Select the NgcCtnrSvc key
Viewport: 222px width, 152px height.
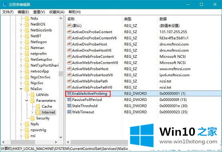(x=40, y=77)
